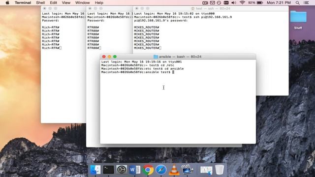Click the clock reading Mon 7:21 PM

point(279,3)
